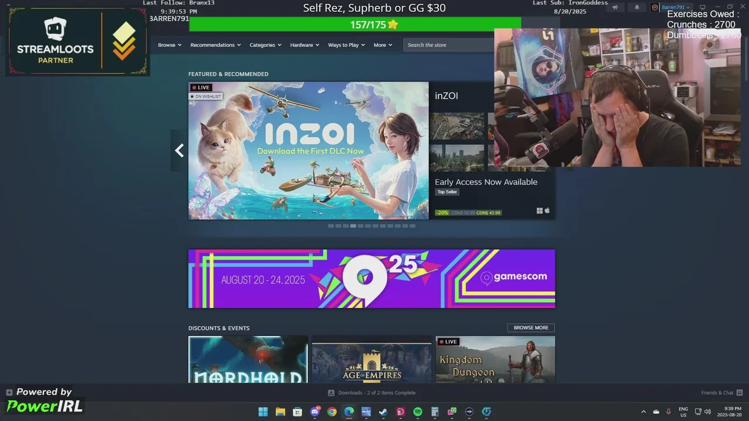Click the LIVE badge on inZOI banner
The width and height of the screenshot is (749, 421).
201,88
